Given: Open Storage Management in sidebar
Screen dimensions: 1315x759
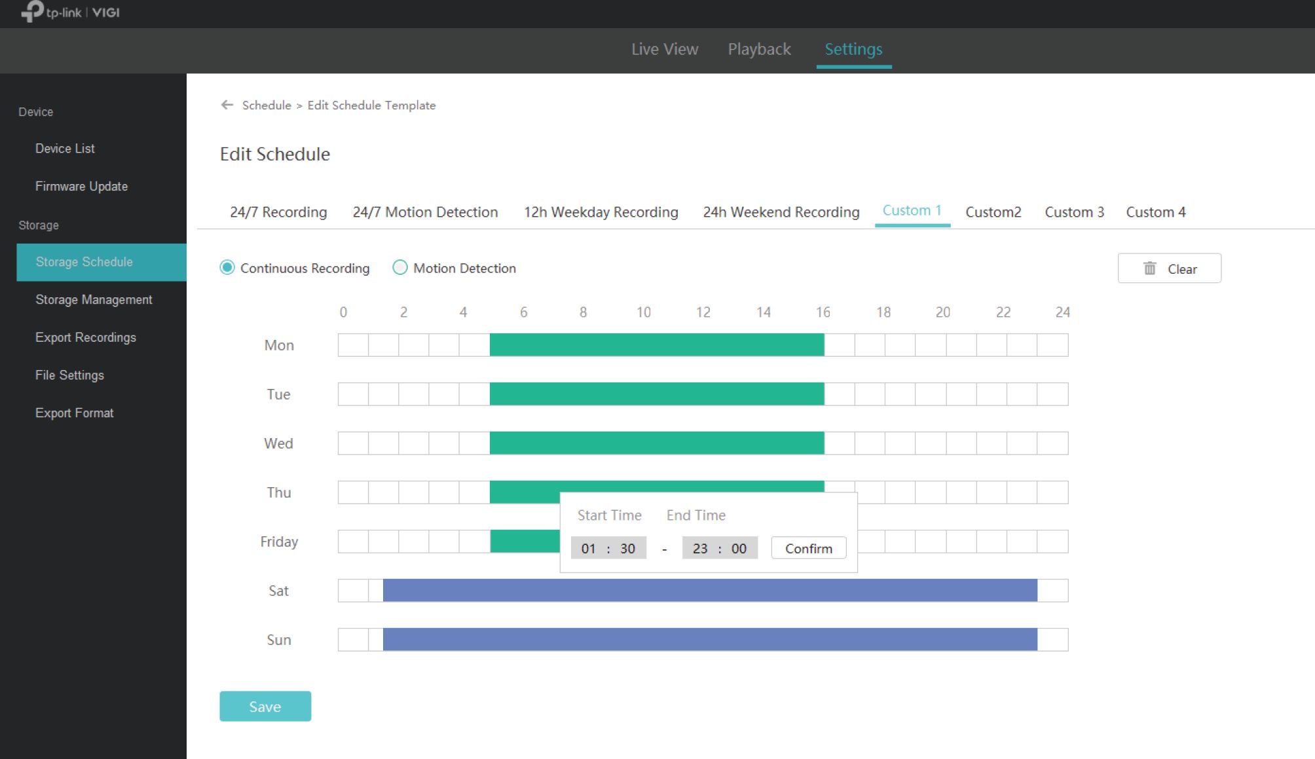Looking at the screenshot, I should [94, 300].
